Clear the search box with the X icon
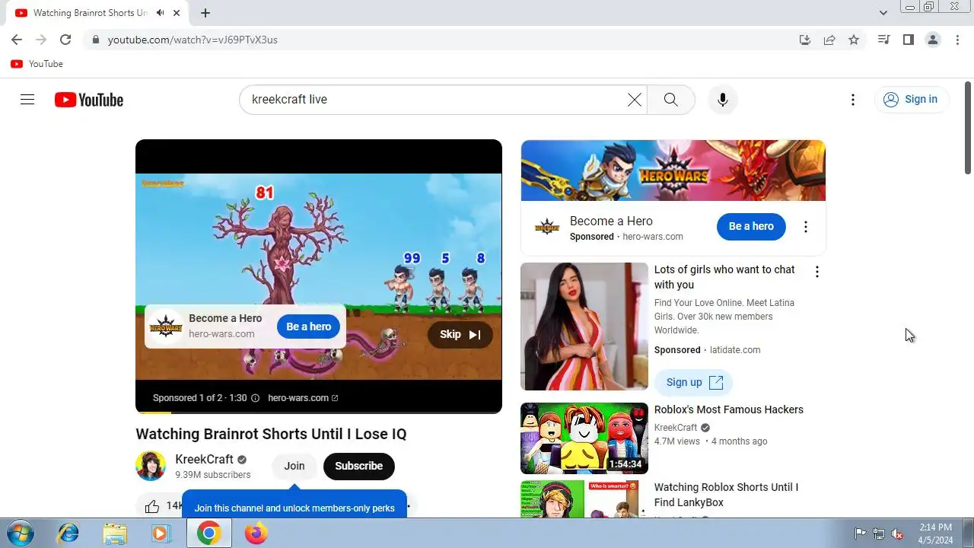Screen dimensions: 974x548 [x=634, y=100]
